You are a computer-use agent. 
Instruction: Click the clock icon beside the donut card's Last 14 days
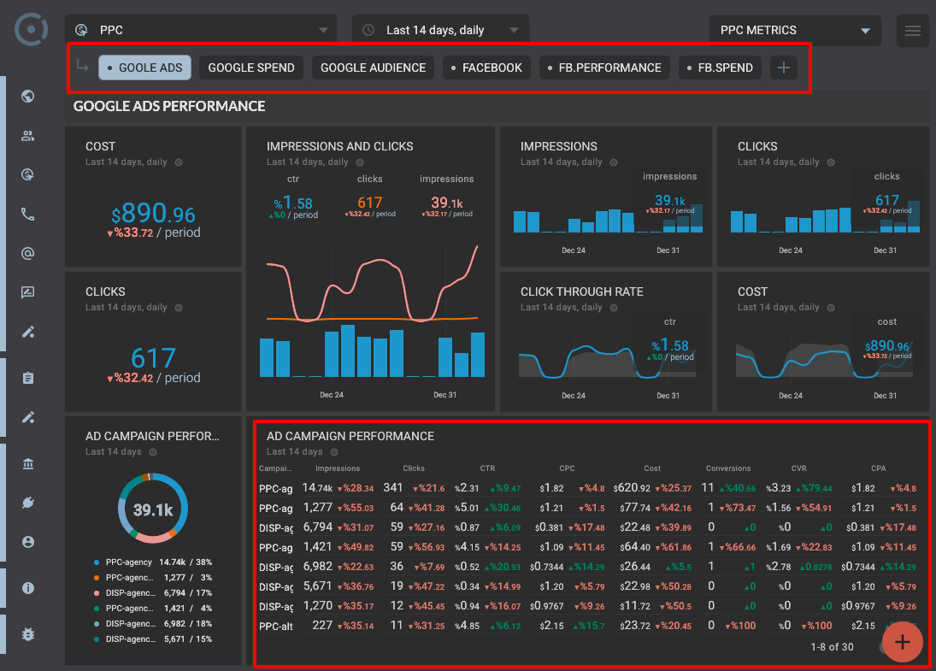[x=153, y=452]
